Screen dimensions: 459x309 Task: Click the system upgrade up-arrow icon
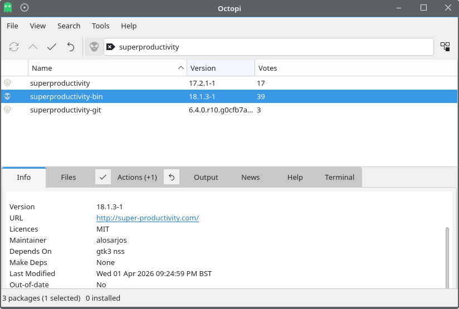pos(33,47)
